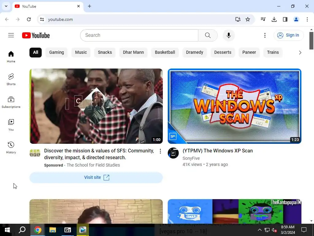This screenshot has width=314, height=236.
Task: Open a new browser tab
Action: [90, 6]
